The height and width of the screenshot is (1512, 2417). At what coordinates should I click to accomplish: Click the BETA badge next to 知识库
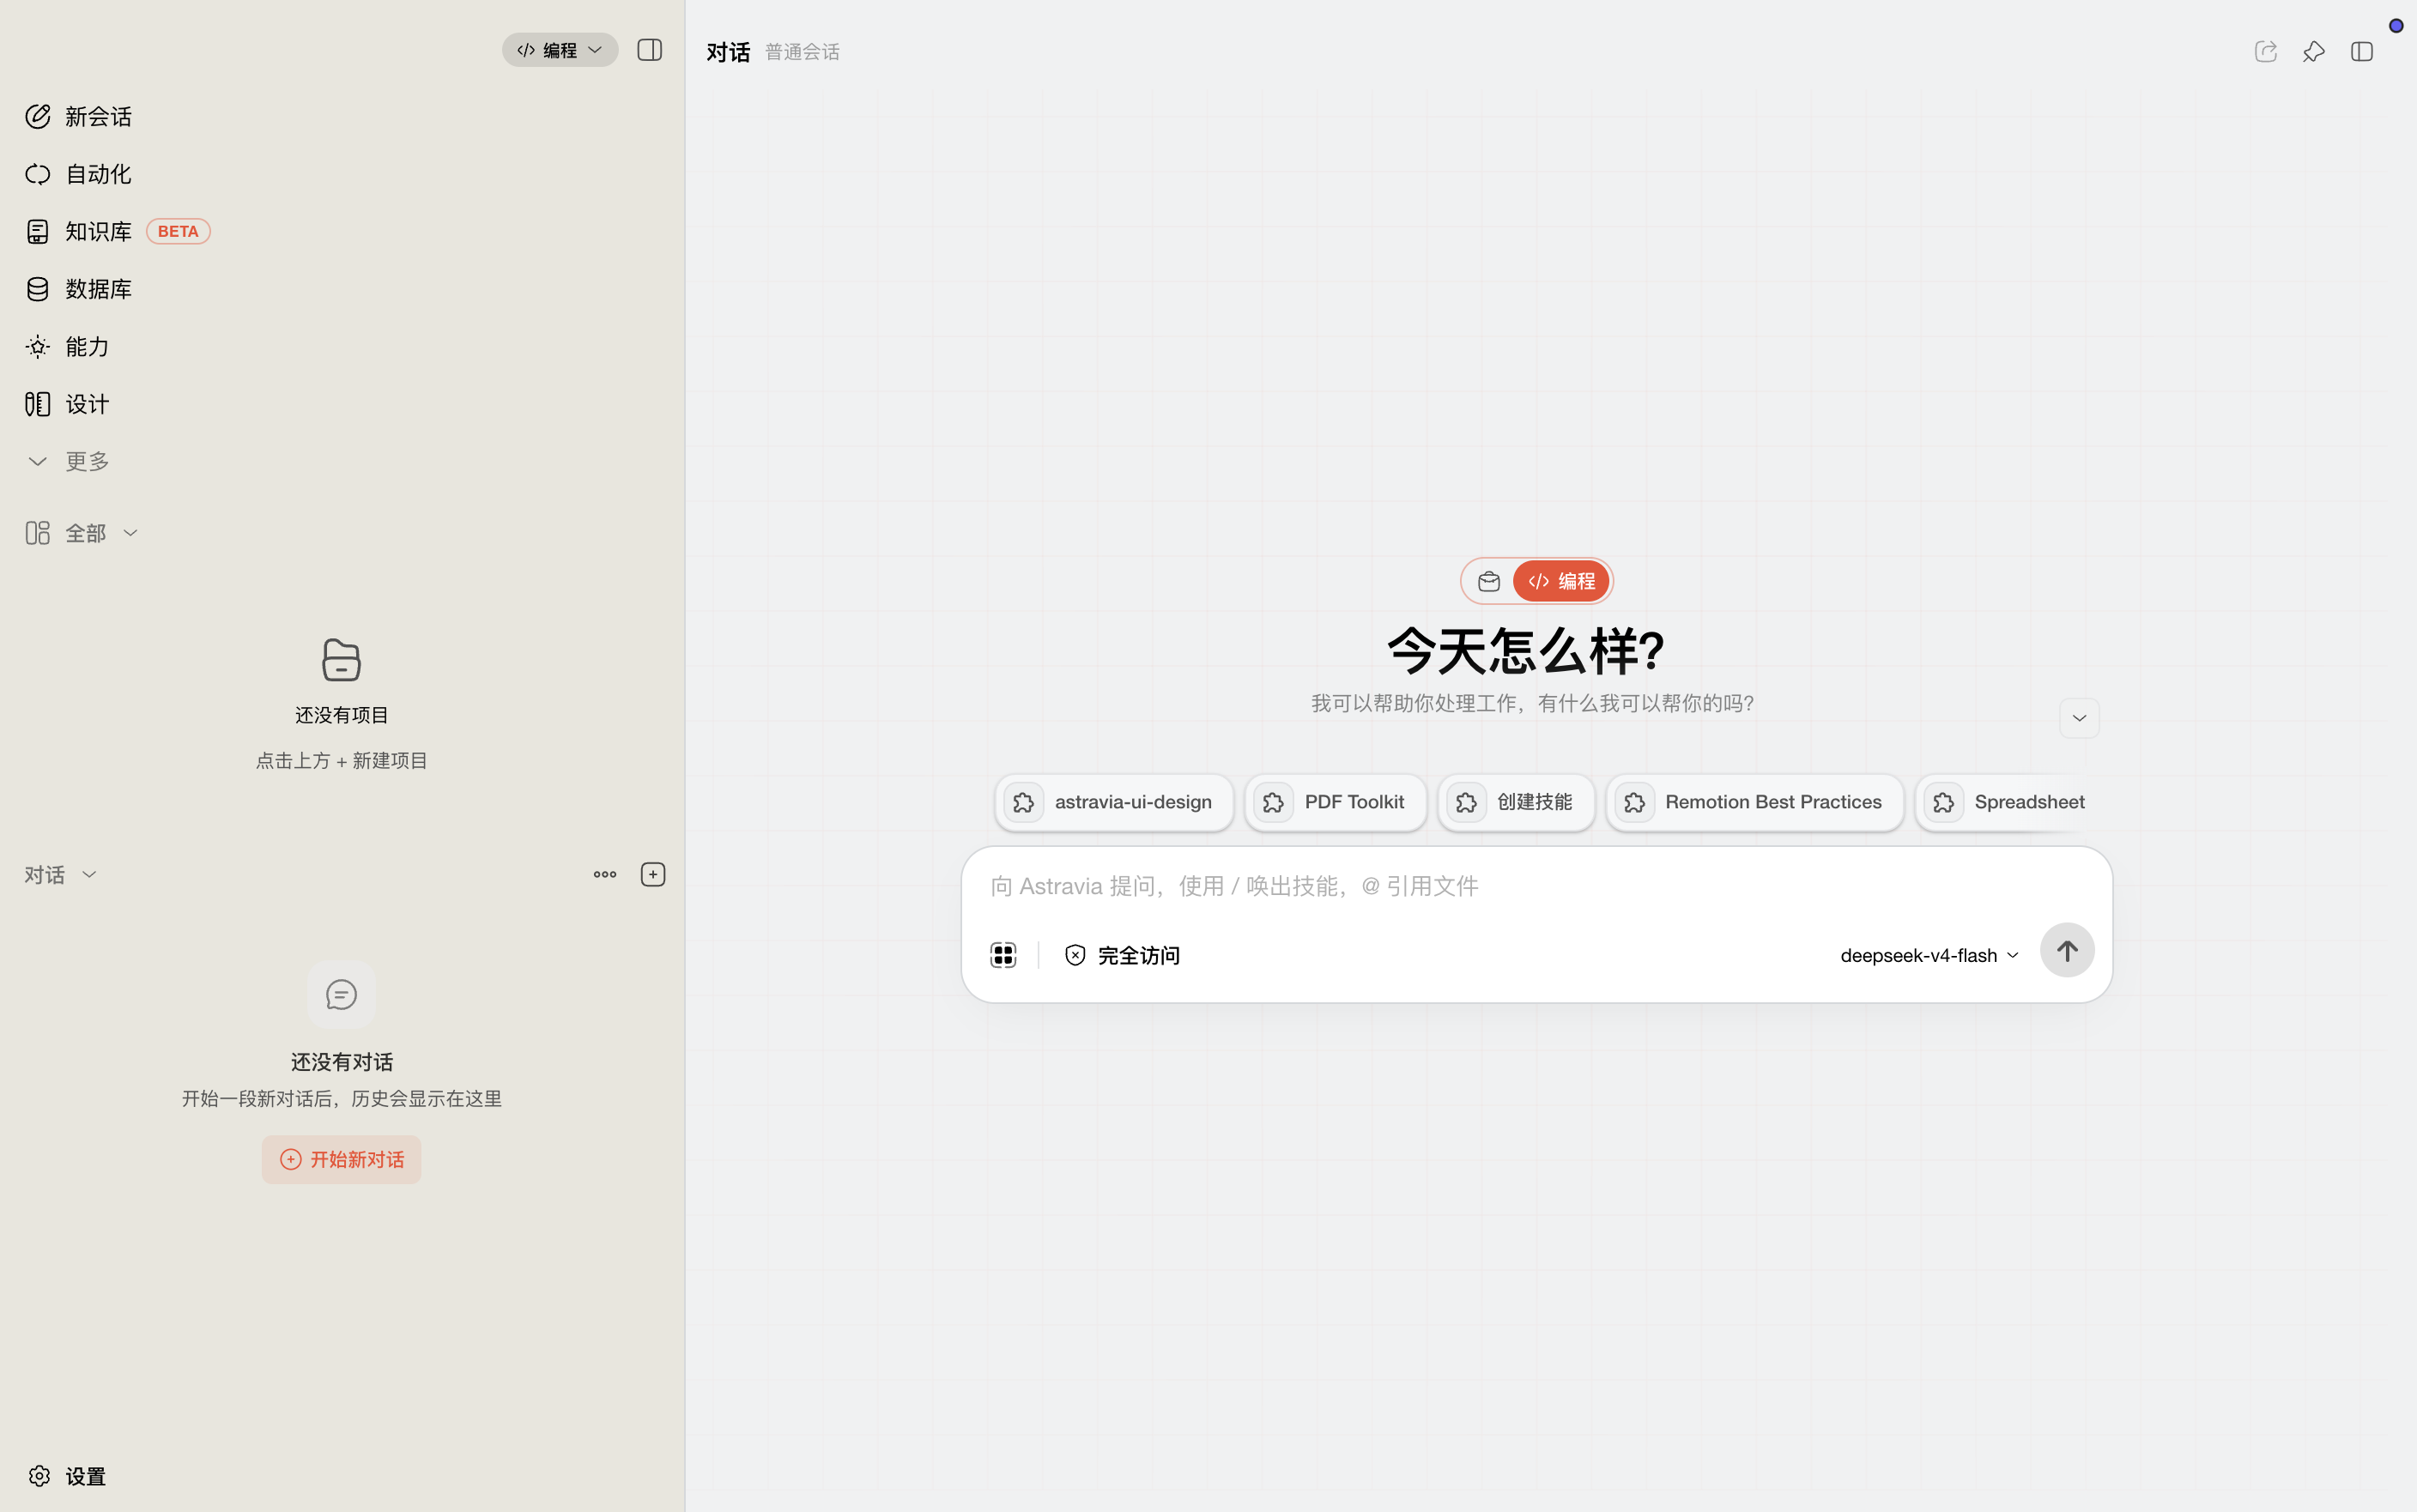tap(178, 232)
